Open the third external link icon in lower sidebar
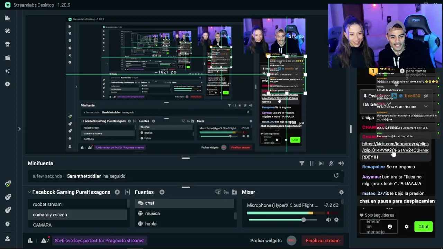 coord(8,210)
